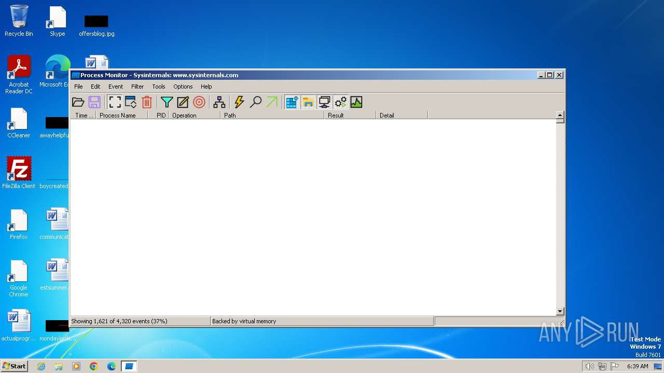Select the offersblog.jpg desktop file
Screen dimensions: 664x373
coord(96,25)
